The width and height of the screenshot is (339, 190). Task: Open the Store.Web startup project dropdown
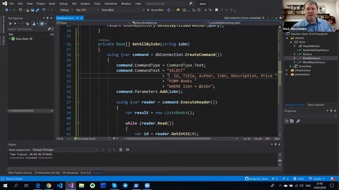pos(122,10)
